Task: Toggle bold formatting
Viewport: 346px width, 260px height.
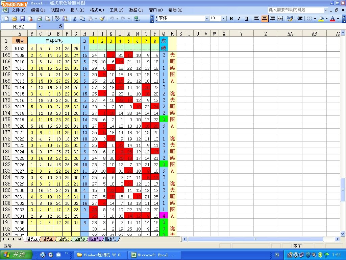Action: (x=231, y=19)
